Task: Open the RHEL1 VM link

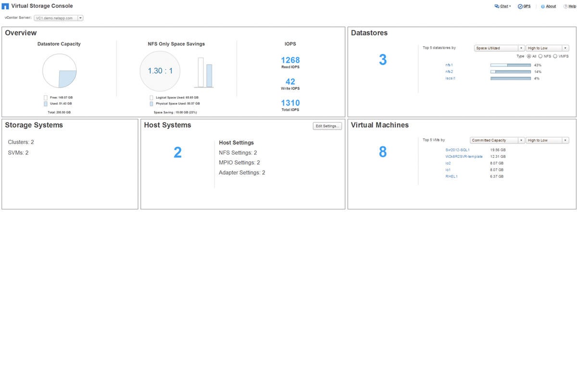Action: click(452, 177)
